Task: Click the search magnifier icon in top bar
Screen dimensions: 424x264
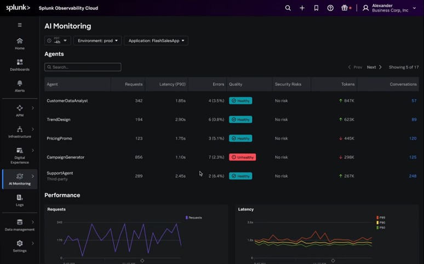Action: coord(288,8)
